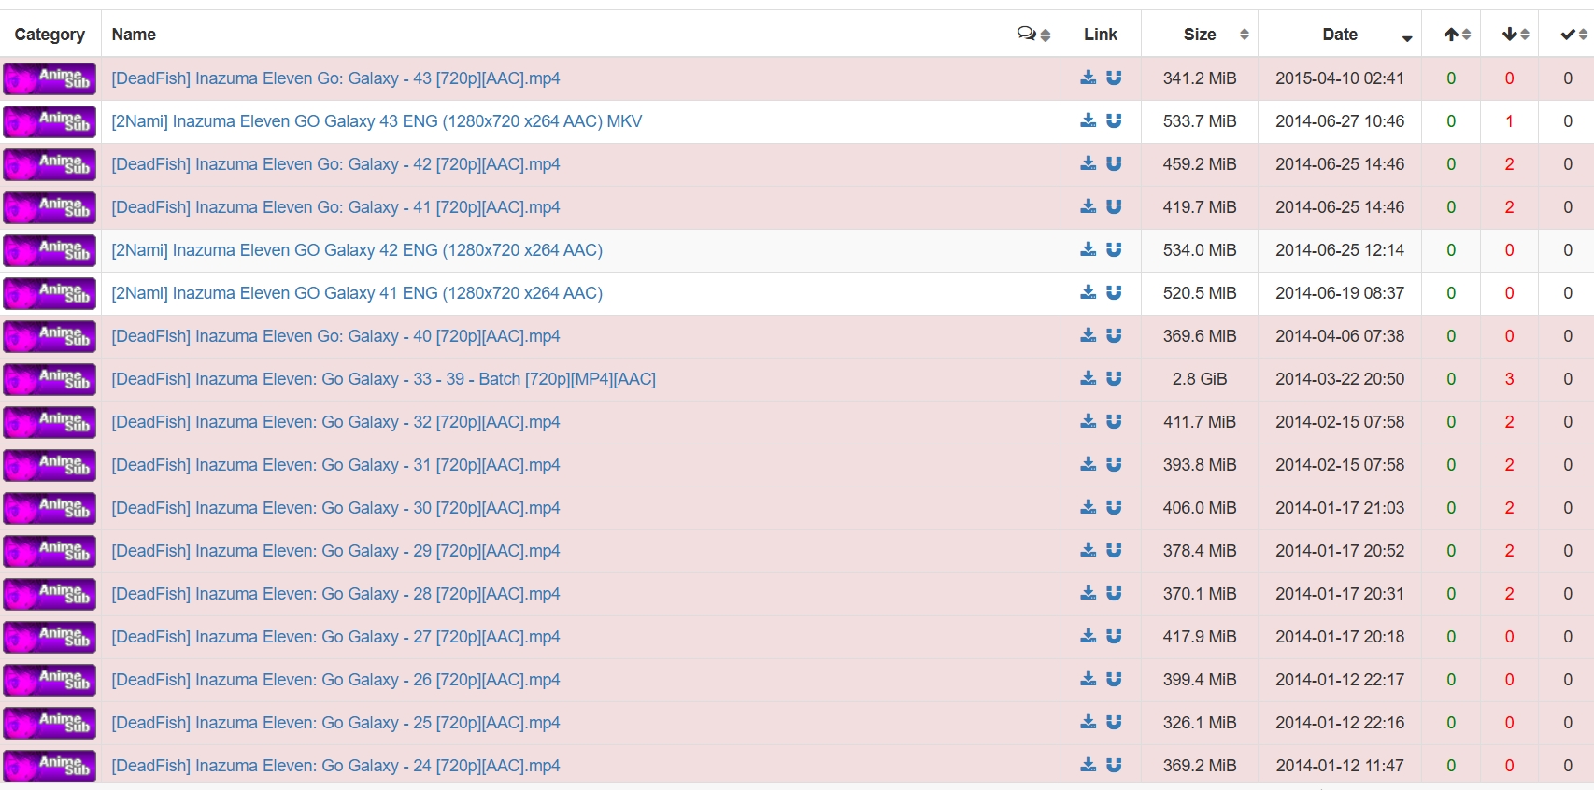Sort table by leechers down-arrow column

[1509, 35]
